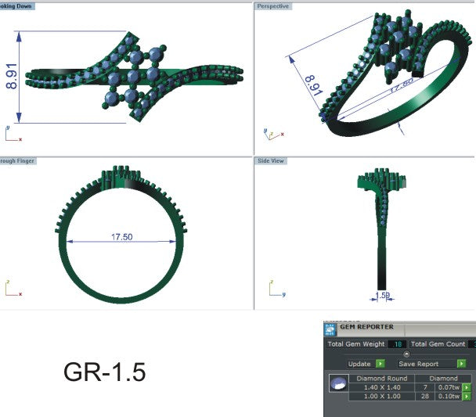Click the axis indicator in Perspective viewport
Viewport: 476px width, 417px height.
tap(273, 134)
